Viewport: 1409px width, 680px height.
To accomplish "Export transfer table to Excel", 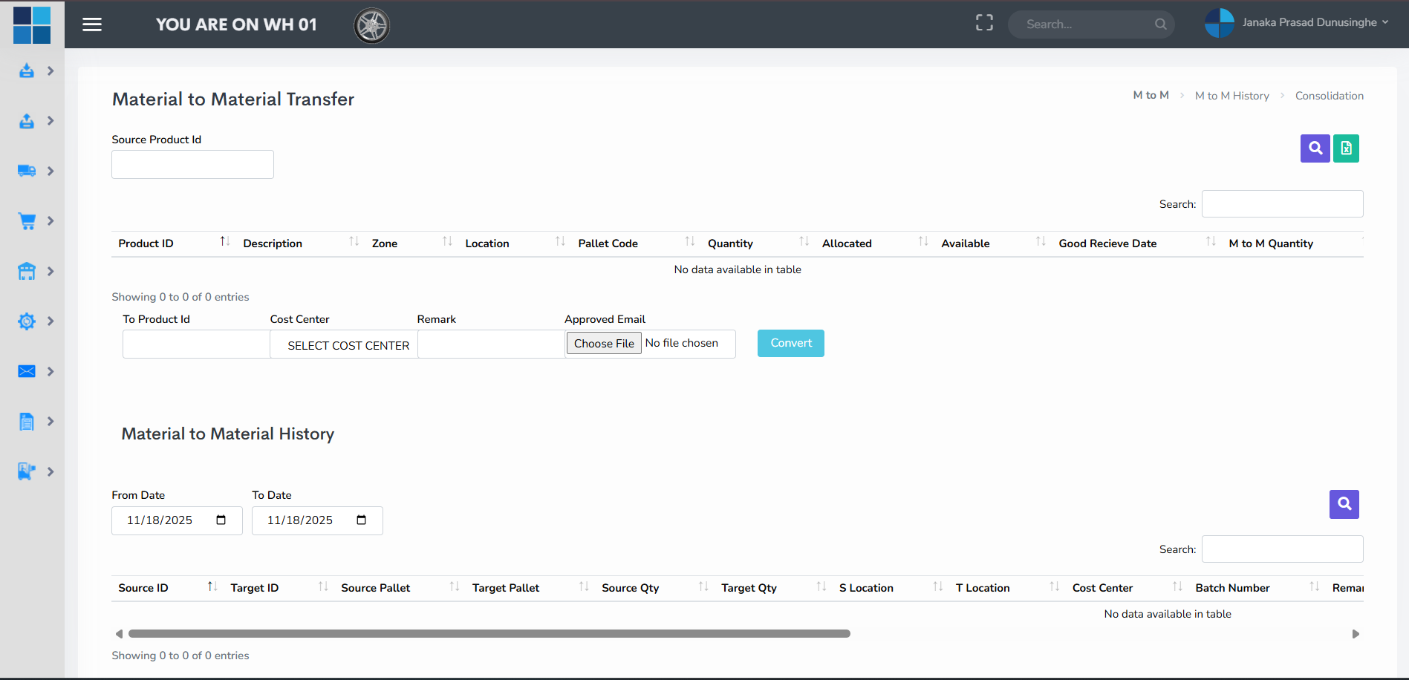I will coord(1346,148).
